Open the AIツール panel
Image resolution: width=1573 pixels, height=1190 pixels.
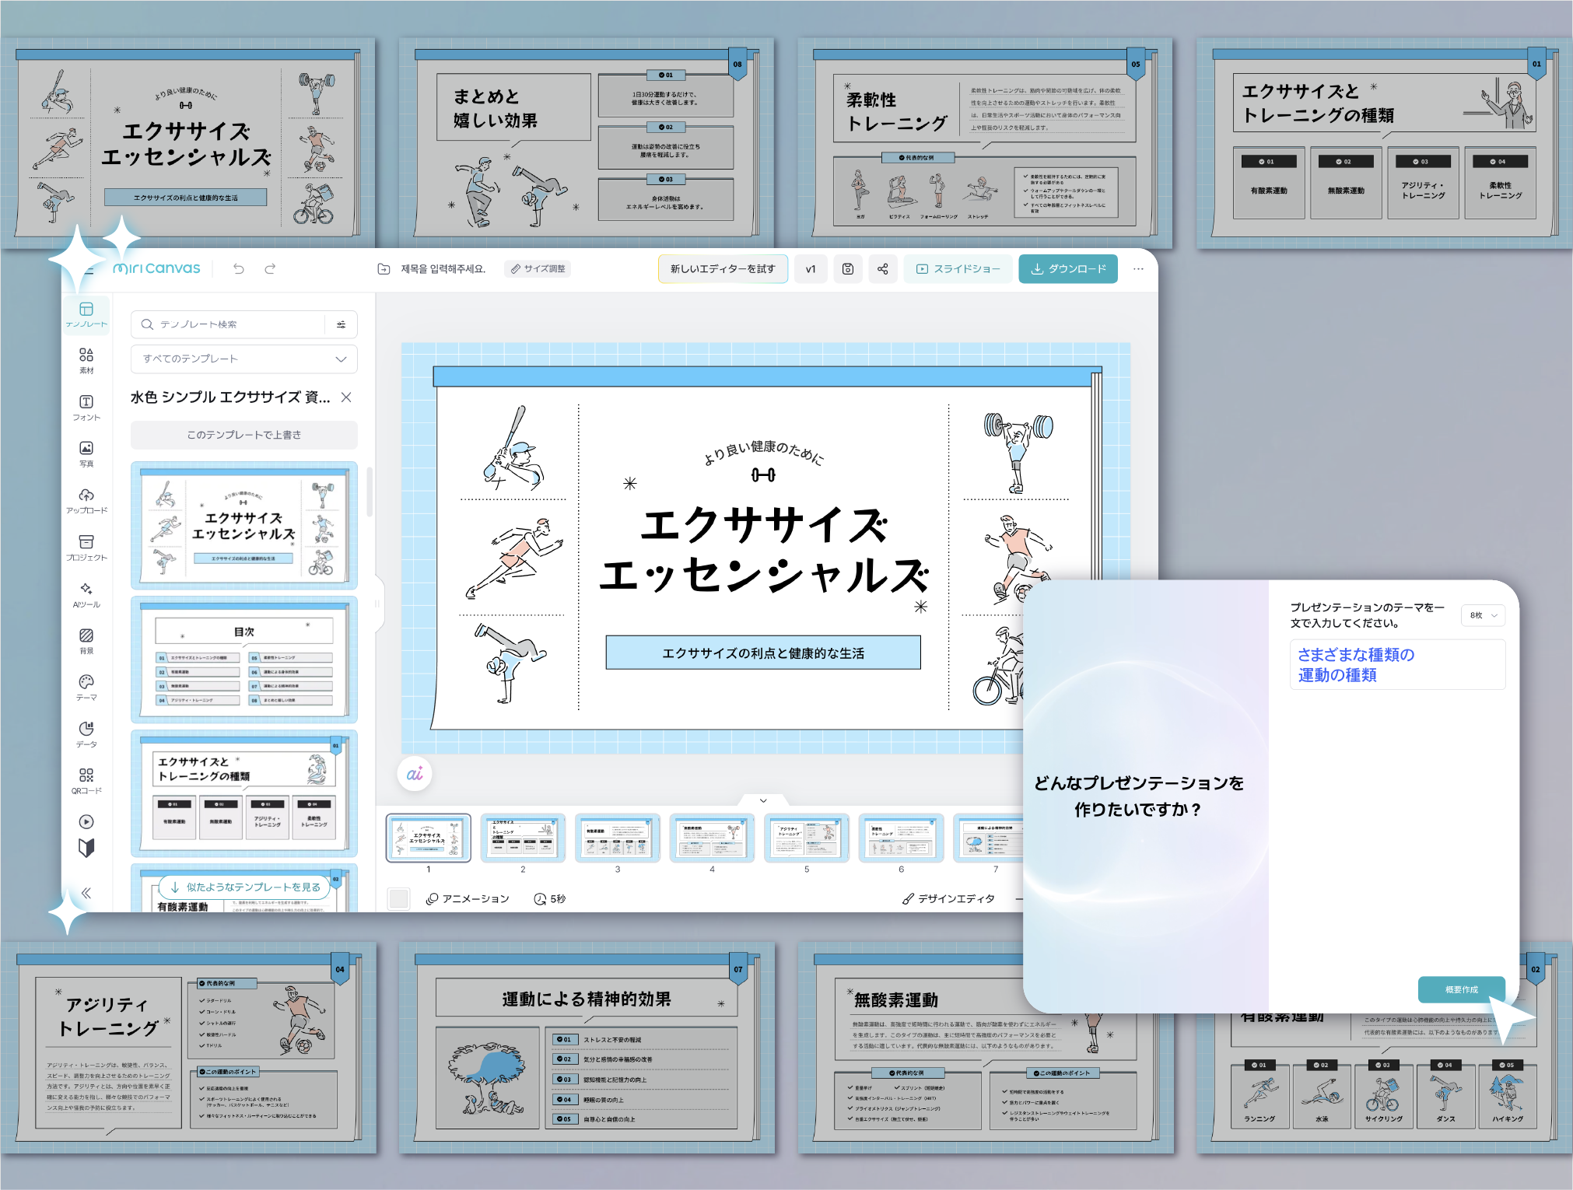[86, 594]
